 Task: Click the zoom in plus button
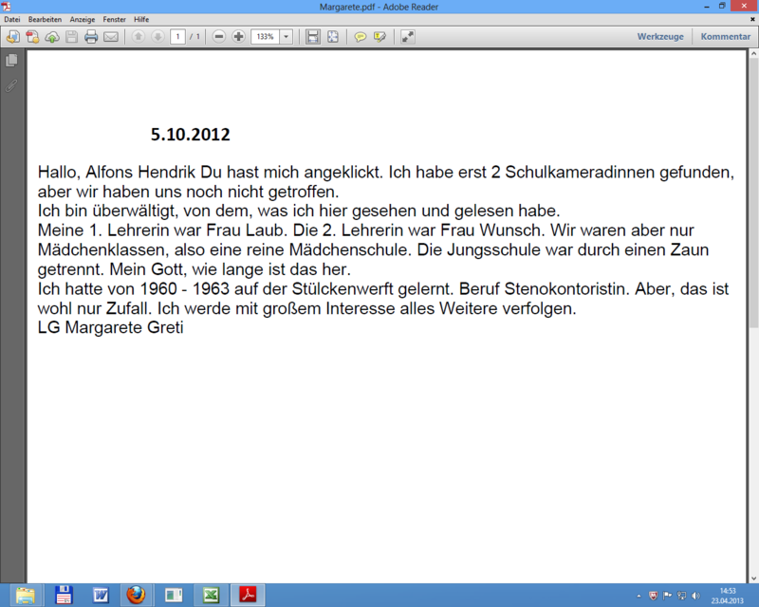point(238,37)
